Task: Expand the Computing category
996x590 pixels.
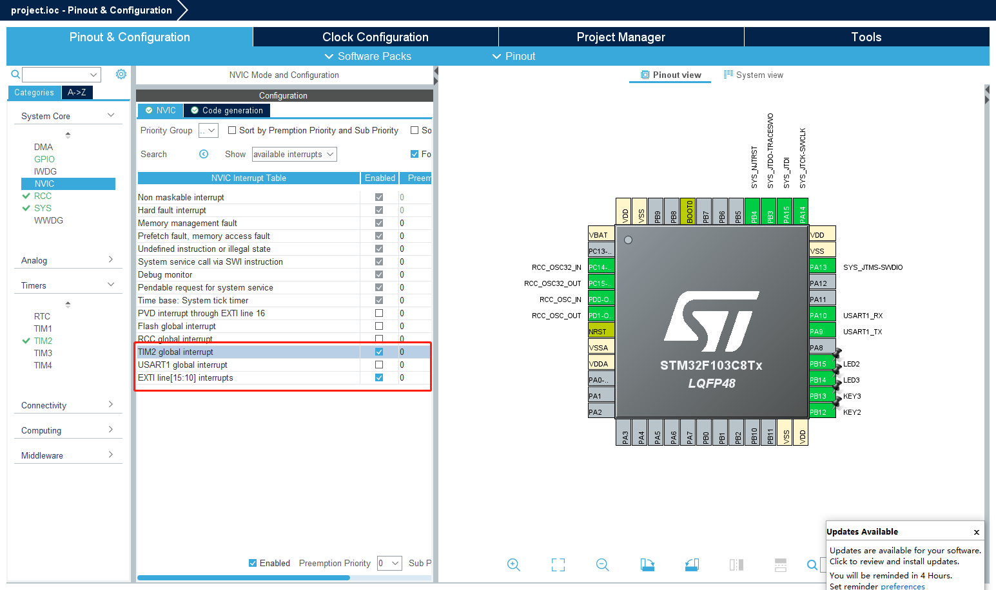Action: (x=111, y=430)
